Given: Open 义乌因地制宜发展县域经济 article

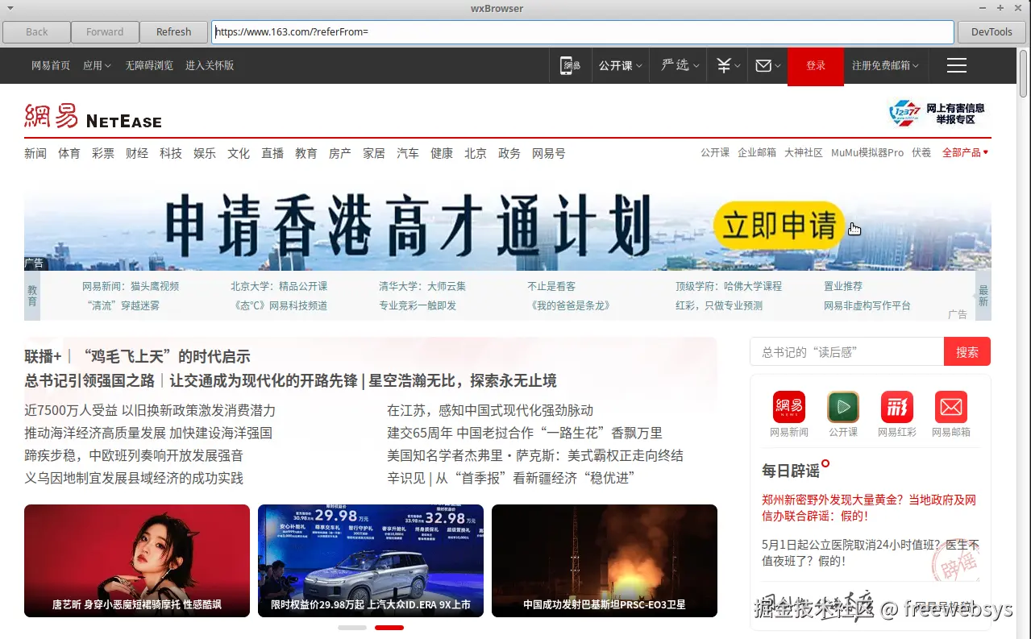Looking at the screenshot, I should click(x=134, y=478).
